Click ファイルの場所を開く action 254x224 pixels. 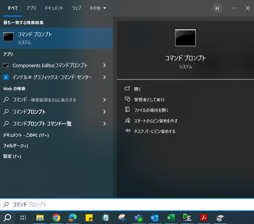(x=151, y=110)
